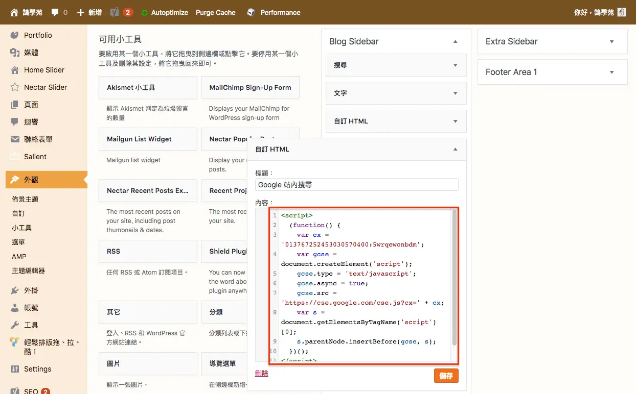This screenshot has height=394, width=636.
Task: Select Nectar Recent Posts Ex... widget
Action: point(148,190)
